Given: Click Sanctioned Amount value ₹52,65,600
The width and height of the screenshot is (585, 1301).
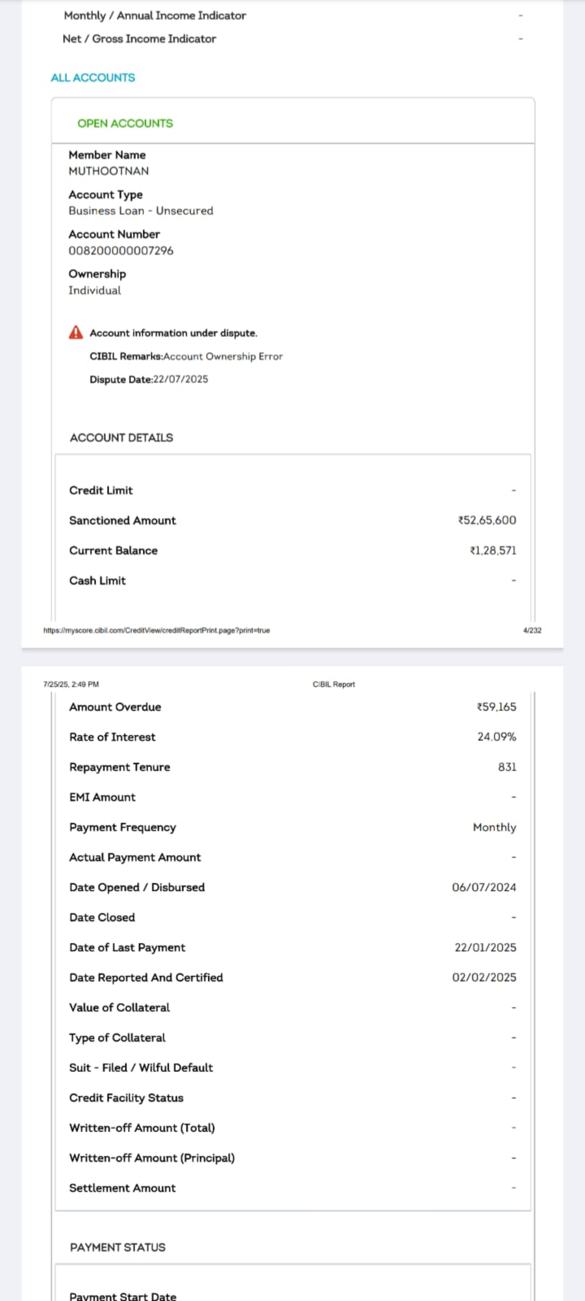Looking at the screenshot, I should [487, 520].
